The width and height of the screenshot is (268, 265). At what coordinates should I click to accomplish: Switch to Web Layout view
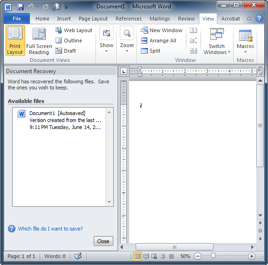[74, 30]
